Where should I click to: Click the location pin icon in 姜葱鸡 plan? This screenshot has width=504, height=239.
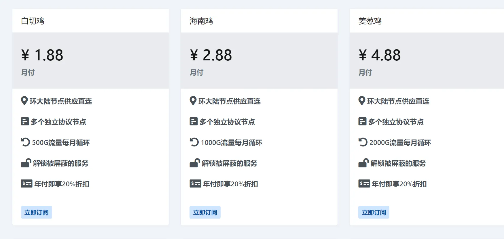tap(362, 101)
